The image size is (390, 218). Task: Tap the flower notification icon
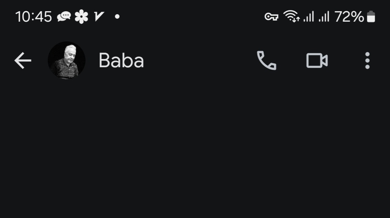point(81,17)
